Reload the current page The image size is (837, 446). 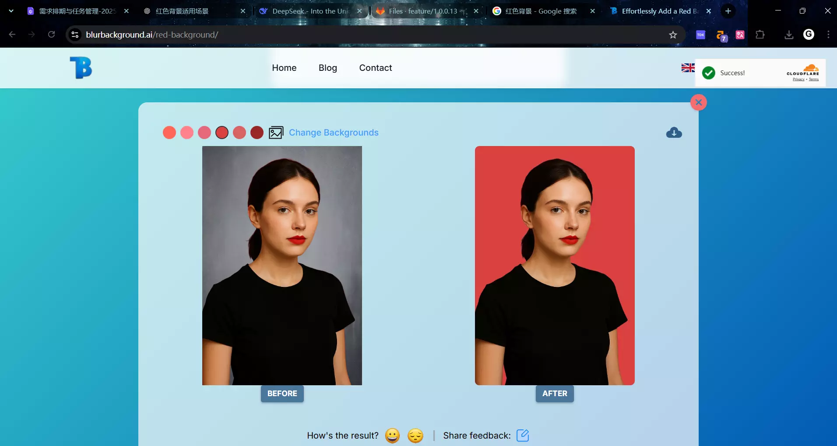click(51, 35)
